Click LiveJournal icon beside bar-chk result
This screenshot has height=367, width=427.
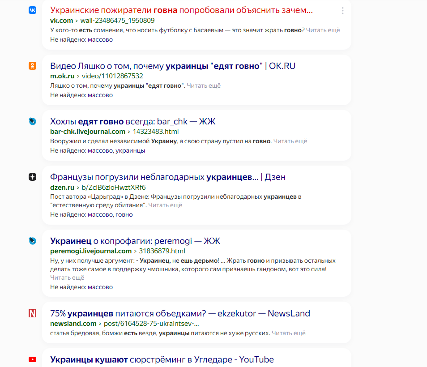tap(32, 121)
